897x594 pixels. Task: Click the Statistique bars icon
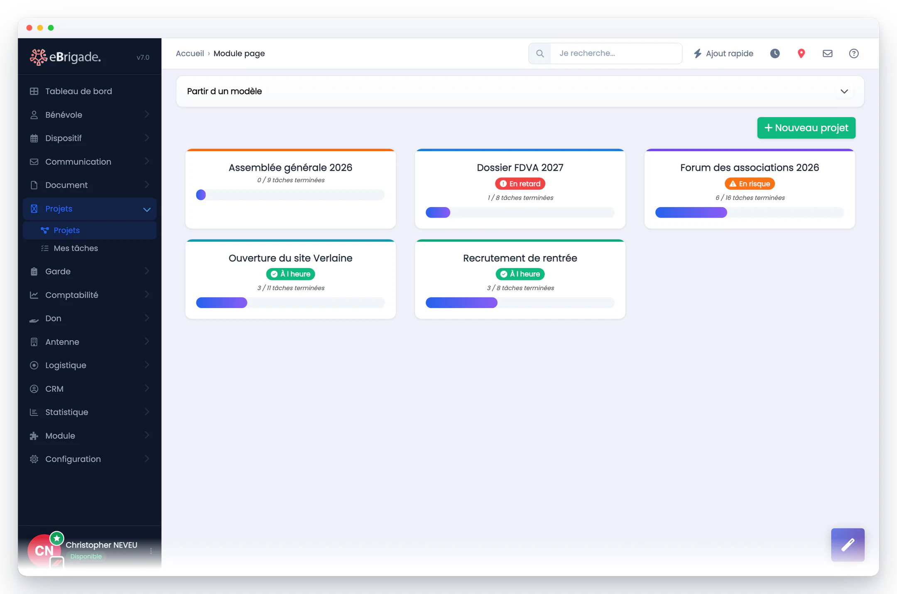click(x=34, y=412)
